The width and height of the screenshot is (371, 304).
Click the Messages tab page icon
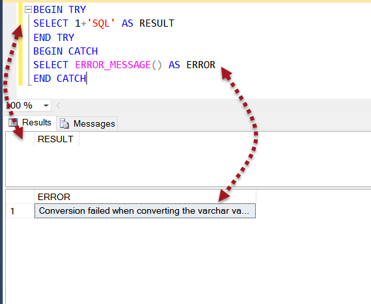[64, 123]
